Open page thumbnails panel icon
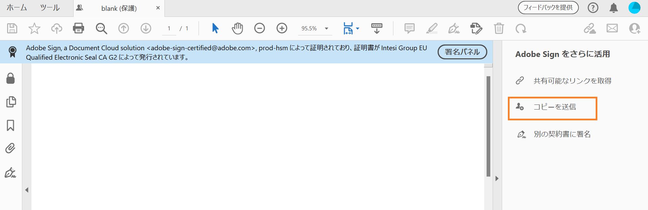 point(11,102)
